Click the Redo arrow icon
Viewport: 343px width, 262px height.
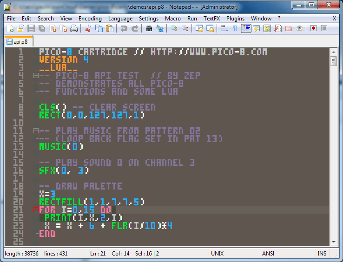135,28
